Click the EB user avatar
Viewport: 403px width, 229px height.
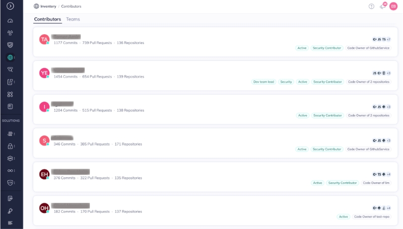click(x=393, y=7)
